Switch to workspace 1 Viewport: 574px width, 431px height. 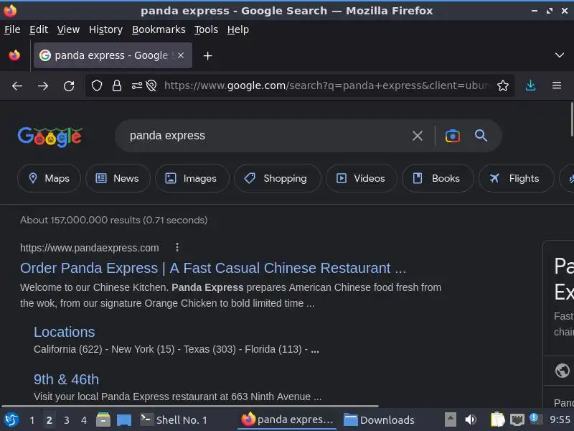click(x=32, y=420)
